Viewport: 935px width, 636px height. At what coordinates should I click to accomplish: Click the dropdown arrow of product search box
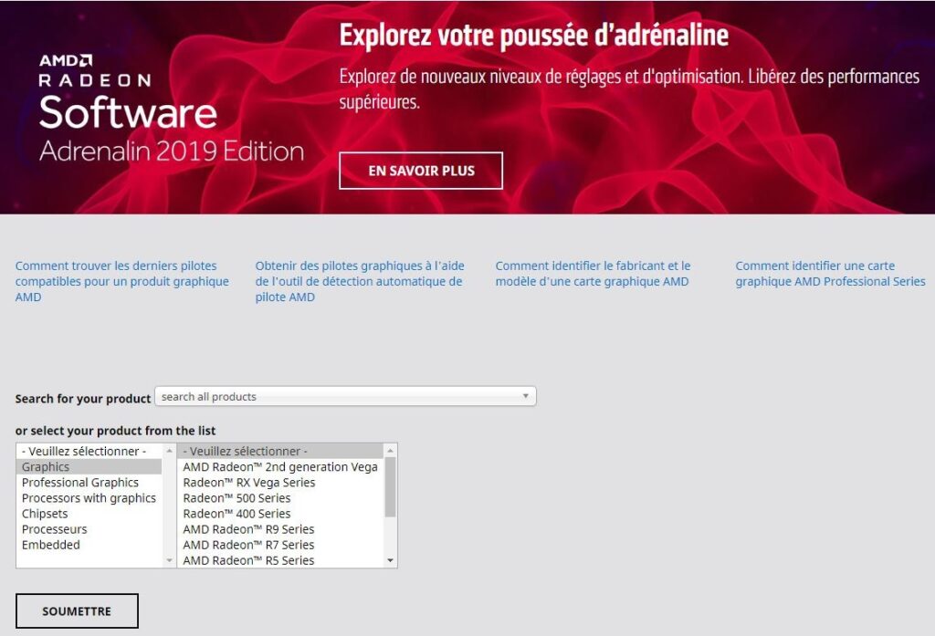click(x=525, y=396)
